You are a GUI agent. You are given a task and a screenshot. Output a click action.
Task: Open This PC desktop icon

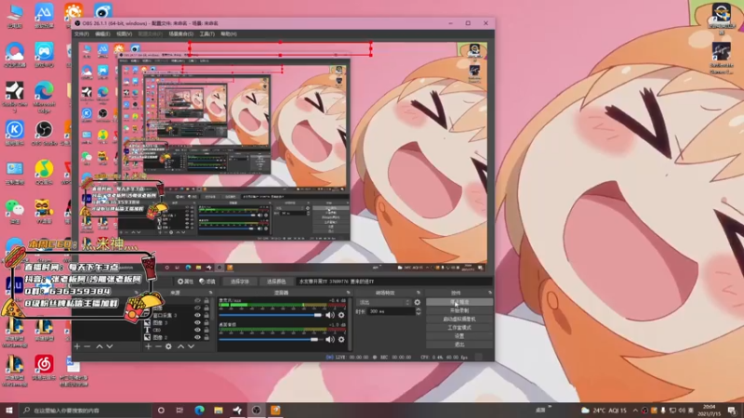pyautogui.click(x=15, y=16)
